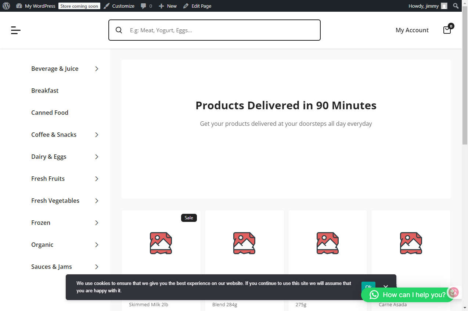468x311 pixels.
Task: Click the product search magnifier icon
Action: pyautogui.click(x=119, y=30)
